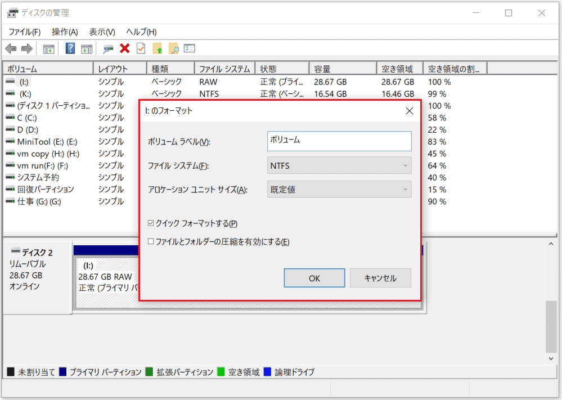Click the OK button in the format dialog
Image resolution: width=562 pixels, height=400 pixels.
(314, 278)
